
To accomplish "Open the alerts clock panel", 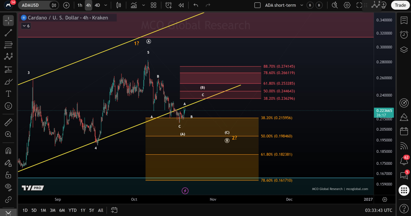I will [404, 34].
